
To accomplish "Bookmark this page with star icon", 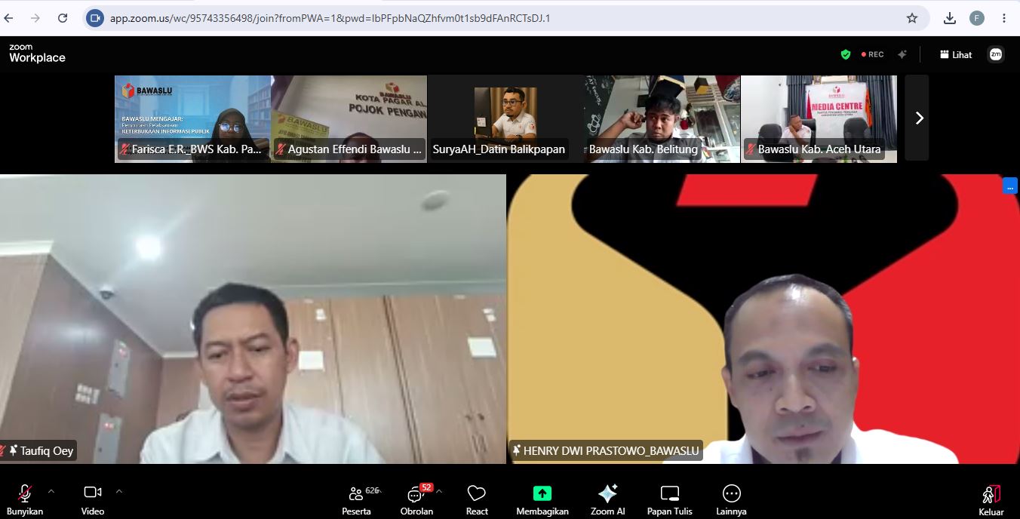I will (x=912, y=18).
